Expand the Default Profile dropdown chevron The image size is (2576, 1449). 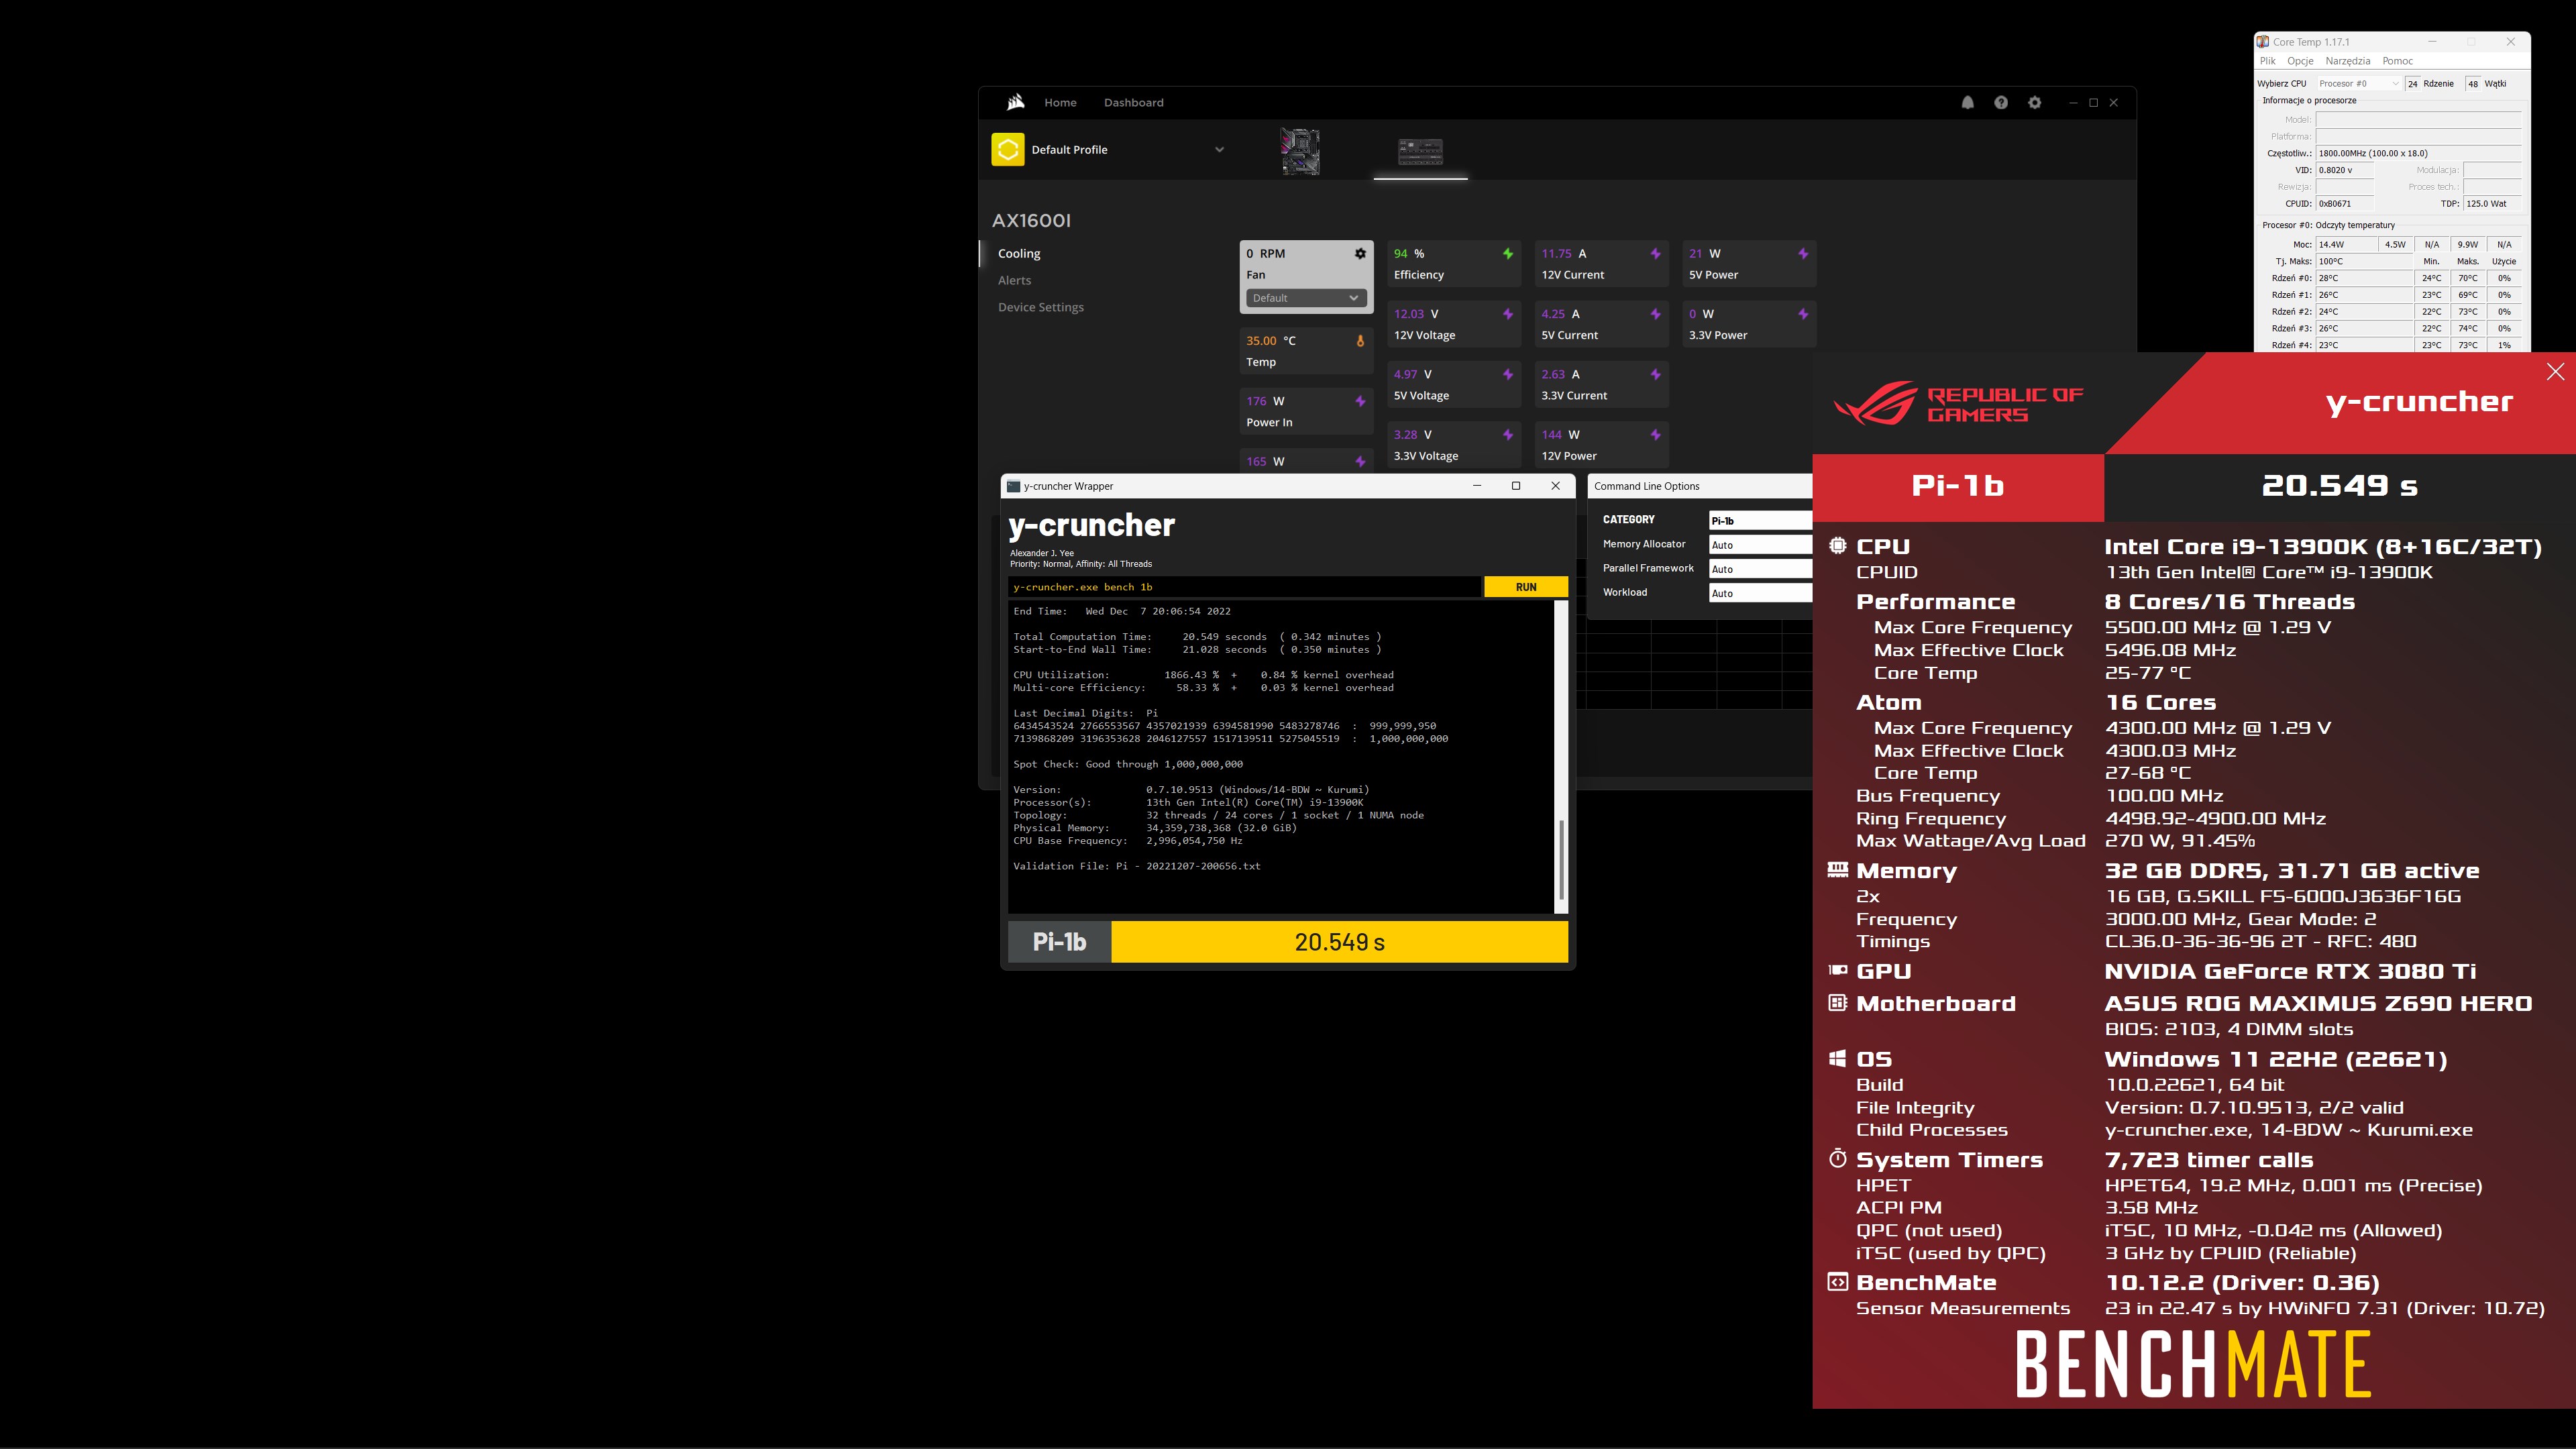(x=1219, y=150)
